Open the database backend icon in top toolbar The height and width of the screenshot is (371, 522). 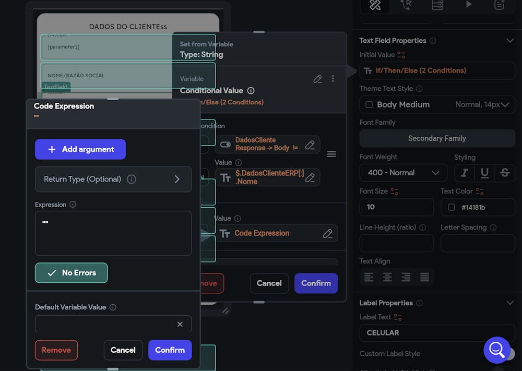437,6
